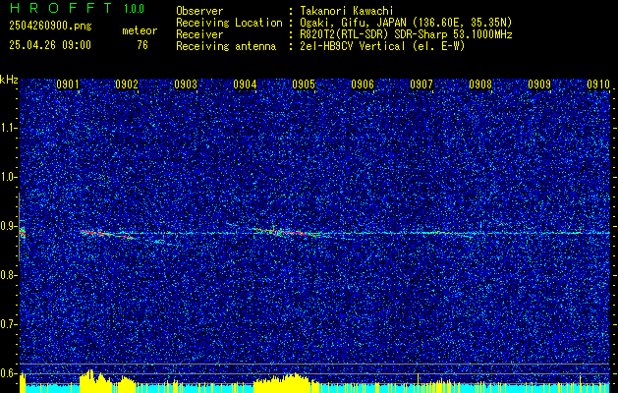Select the 2el-HB9CV Vertical antenna text
Viewport: 618px width, 393px height.
point(382,46)
